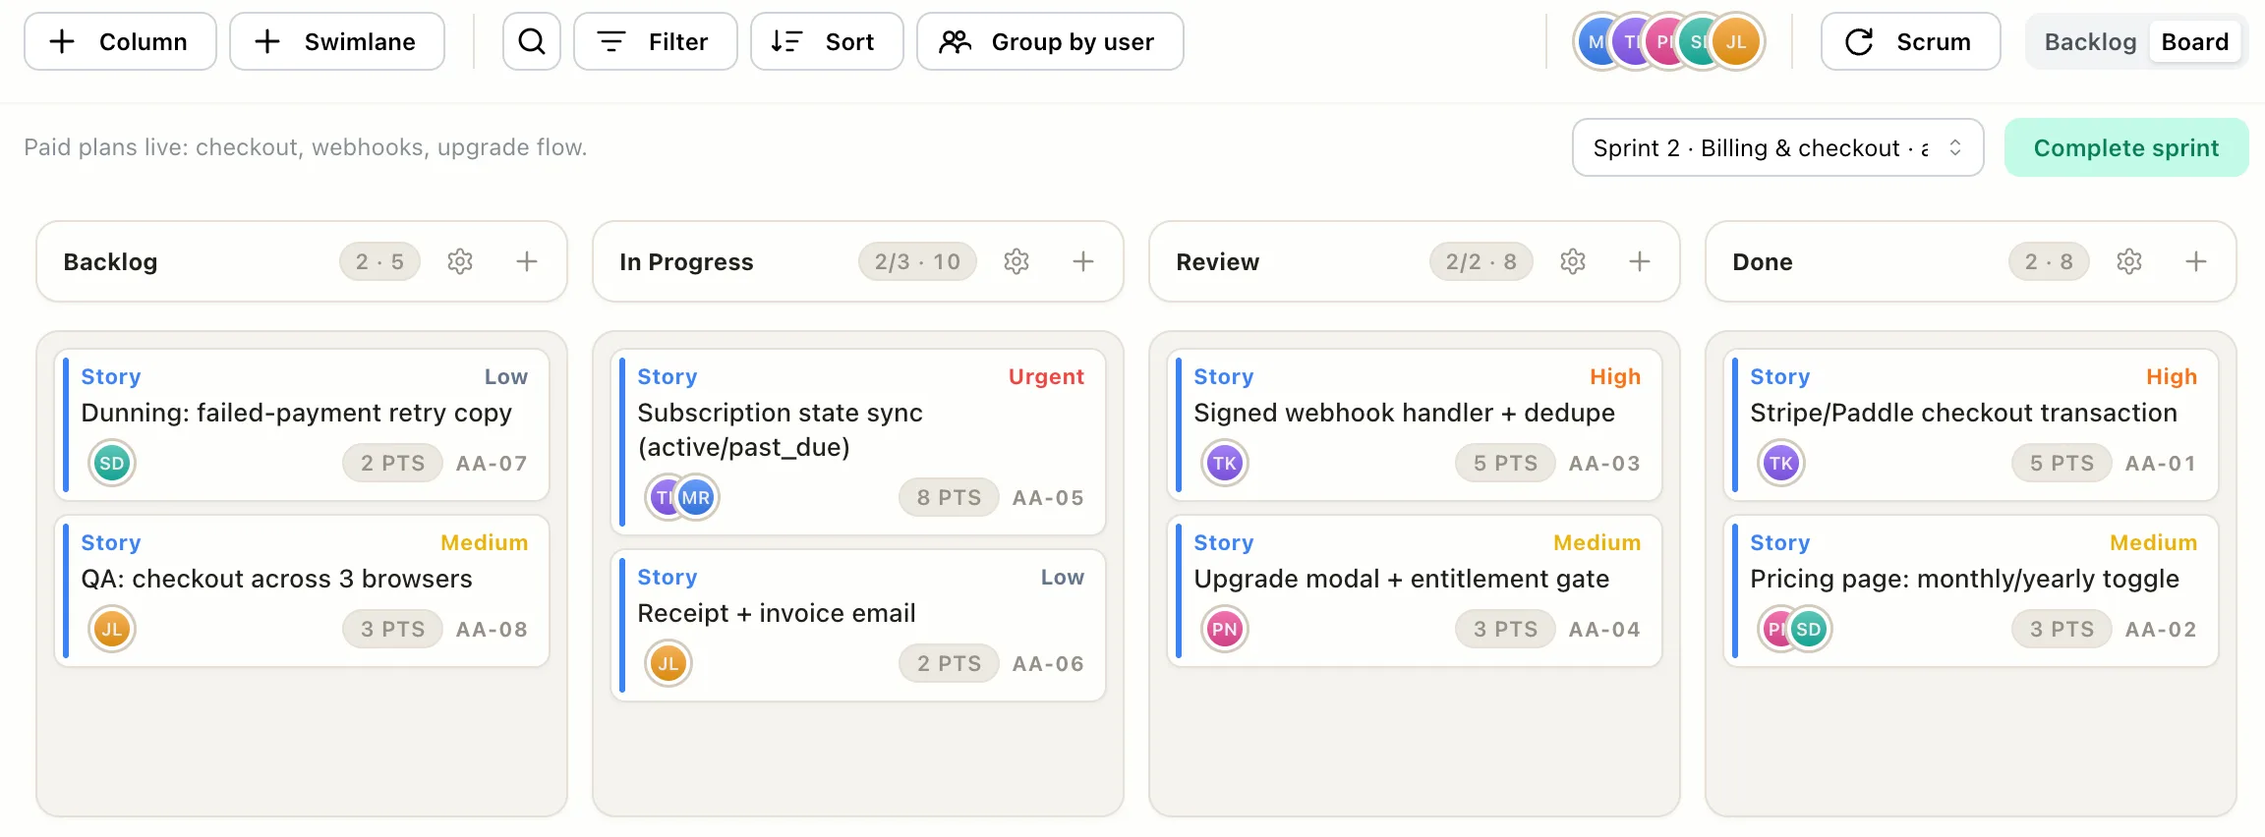This screenshot has height=837, width=2265.
Task: Click the 2 PTS badge on AA-07
Action: [x=392, y=463]
